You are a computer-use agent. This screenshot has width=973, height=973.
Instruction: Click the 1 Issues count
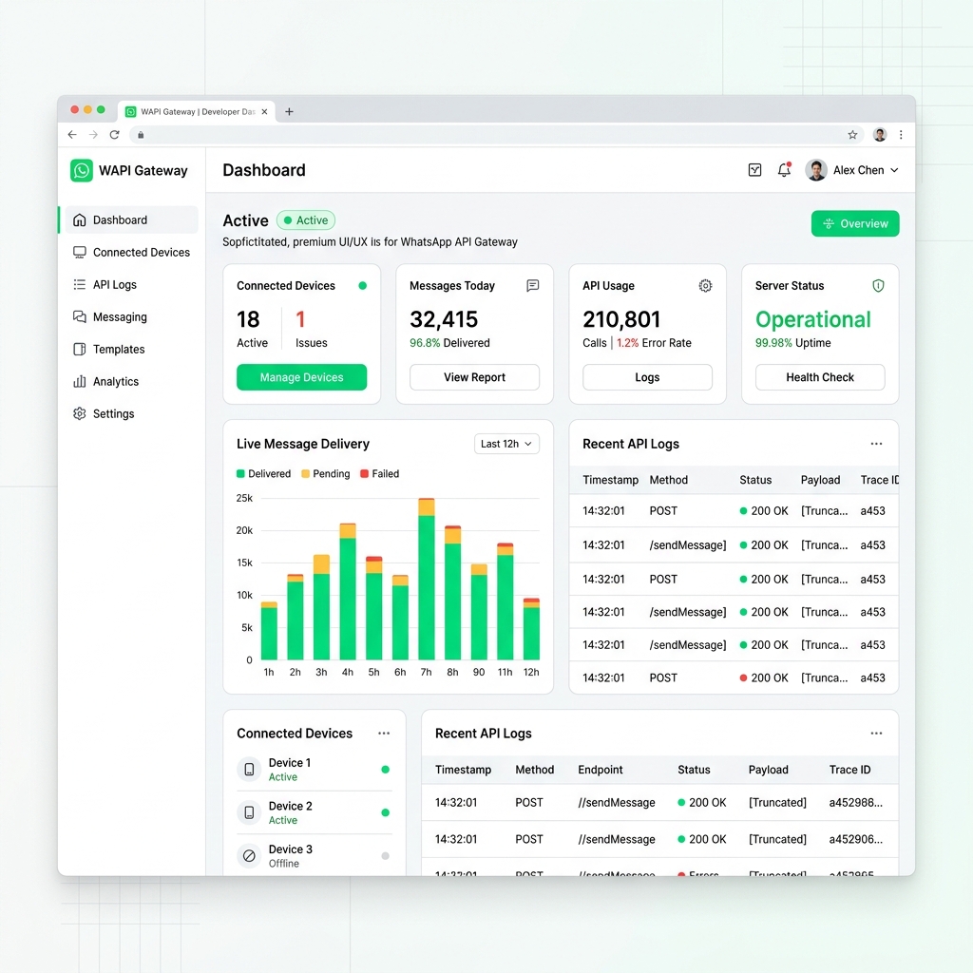click(300, 319)
